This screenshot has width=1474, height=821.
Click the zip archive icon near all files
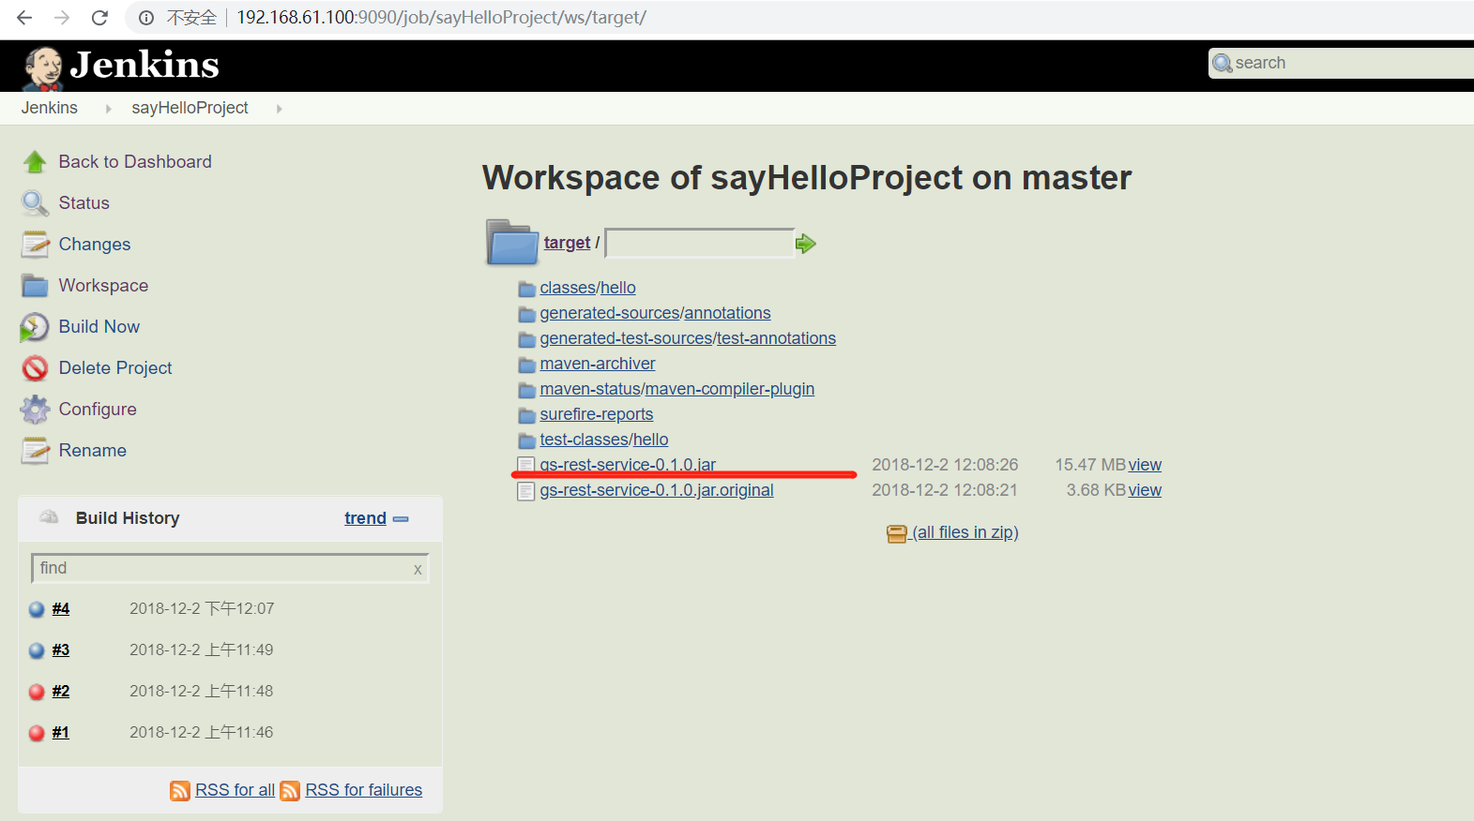[897, 533]
